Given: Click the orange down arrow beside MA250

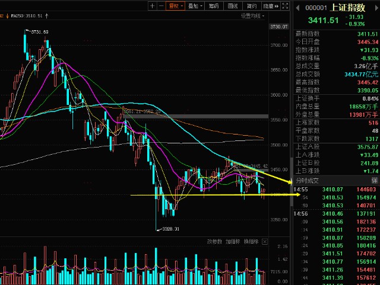Looking at the screenshot, I should pos(8,16).
